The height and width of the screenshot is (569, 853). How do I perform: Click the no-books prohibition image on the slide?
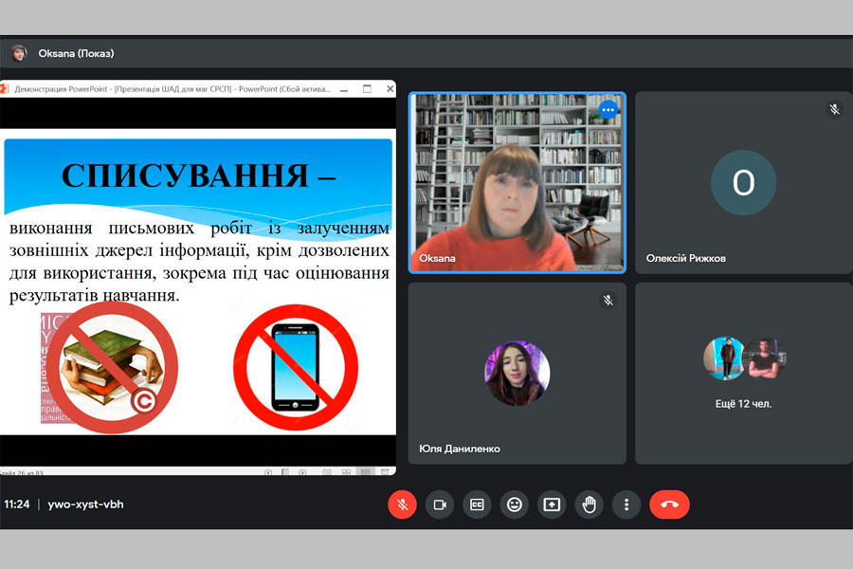tap(112, 368)
